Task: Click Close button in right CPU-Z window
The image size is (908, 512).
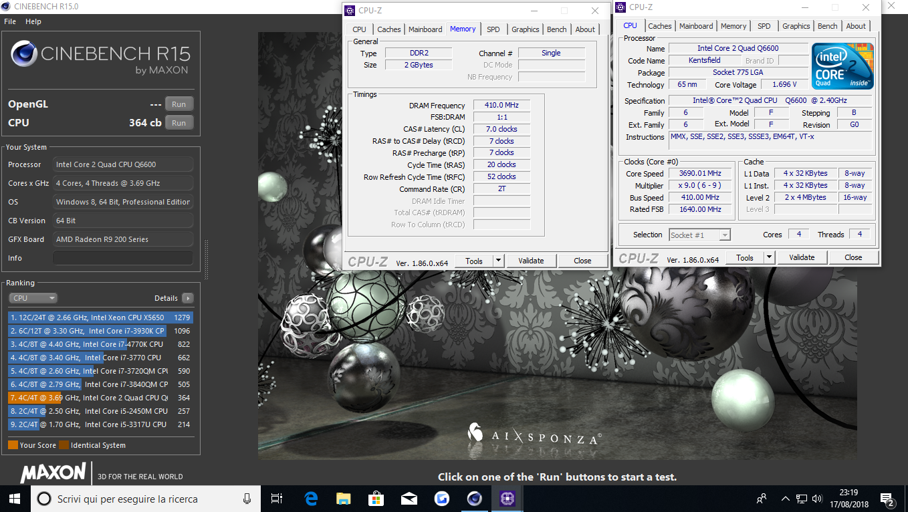Action: (853, 257)
